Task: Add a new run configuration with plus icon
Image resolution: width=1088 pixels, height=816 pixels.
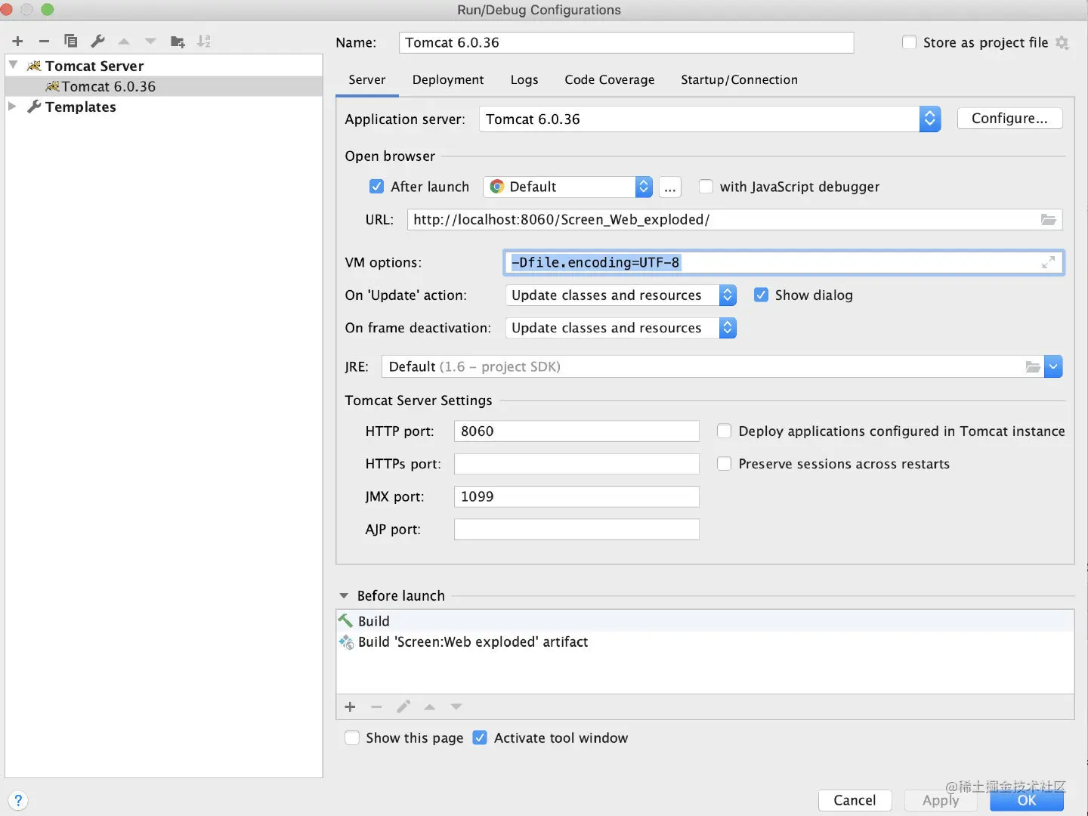Action: tap(18, 42)
